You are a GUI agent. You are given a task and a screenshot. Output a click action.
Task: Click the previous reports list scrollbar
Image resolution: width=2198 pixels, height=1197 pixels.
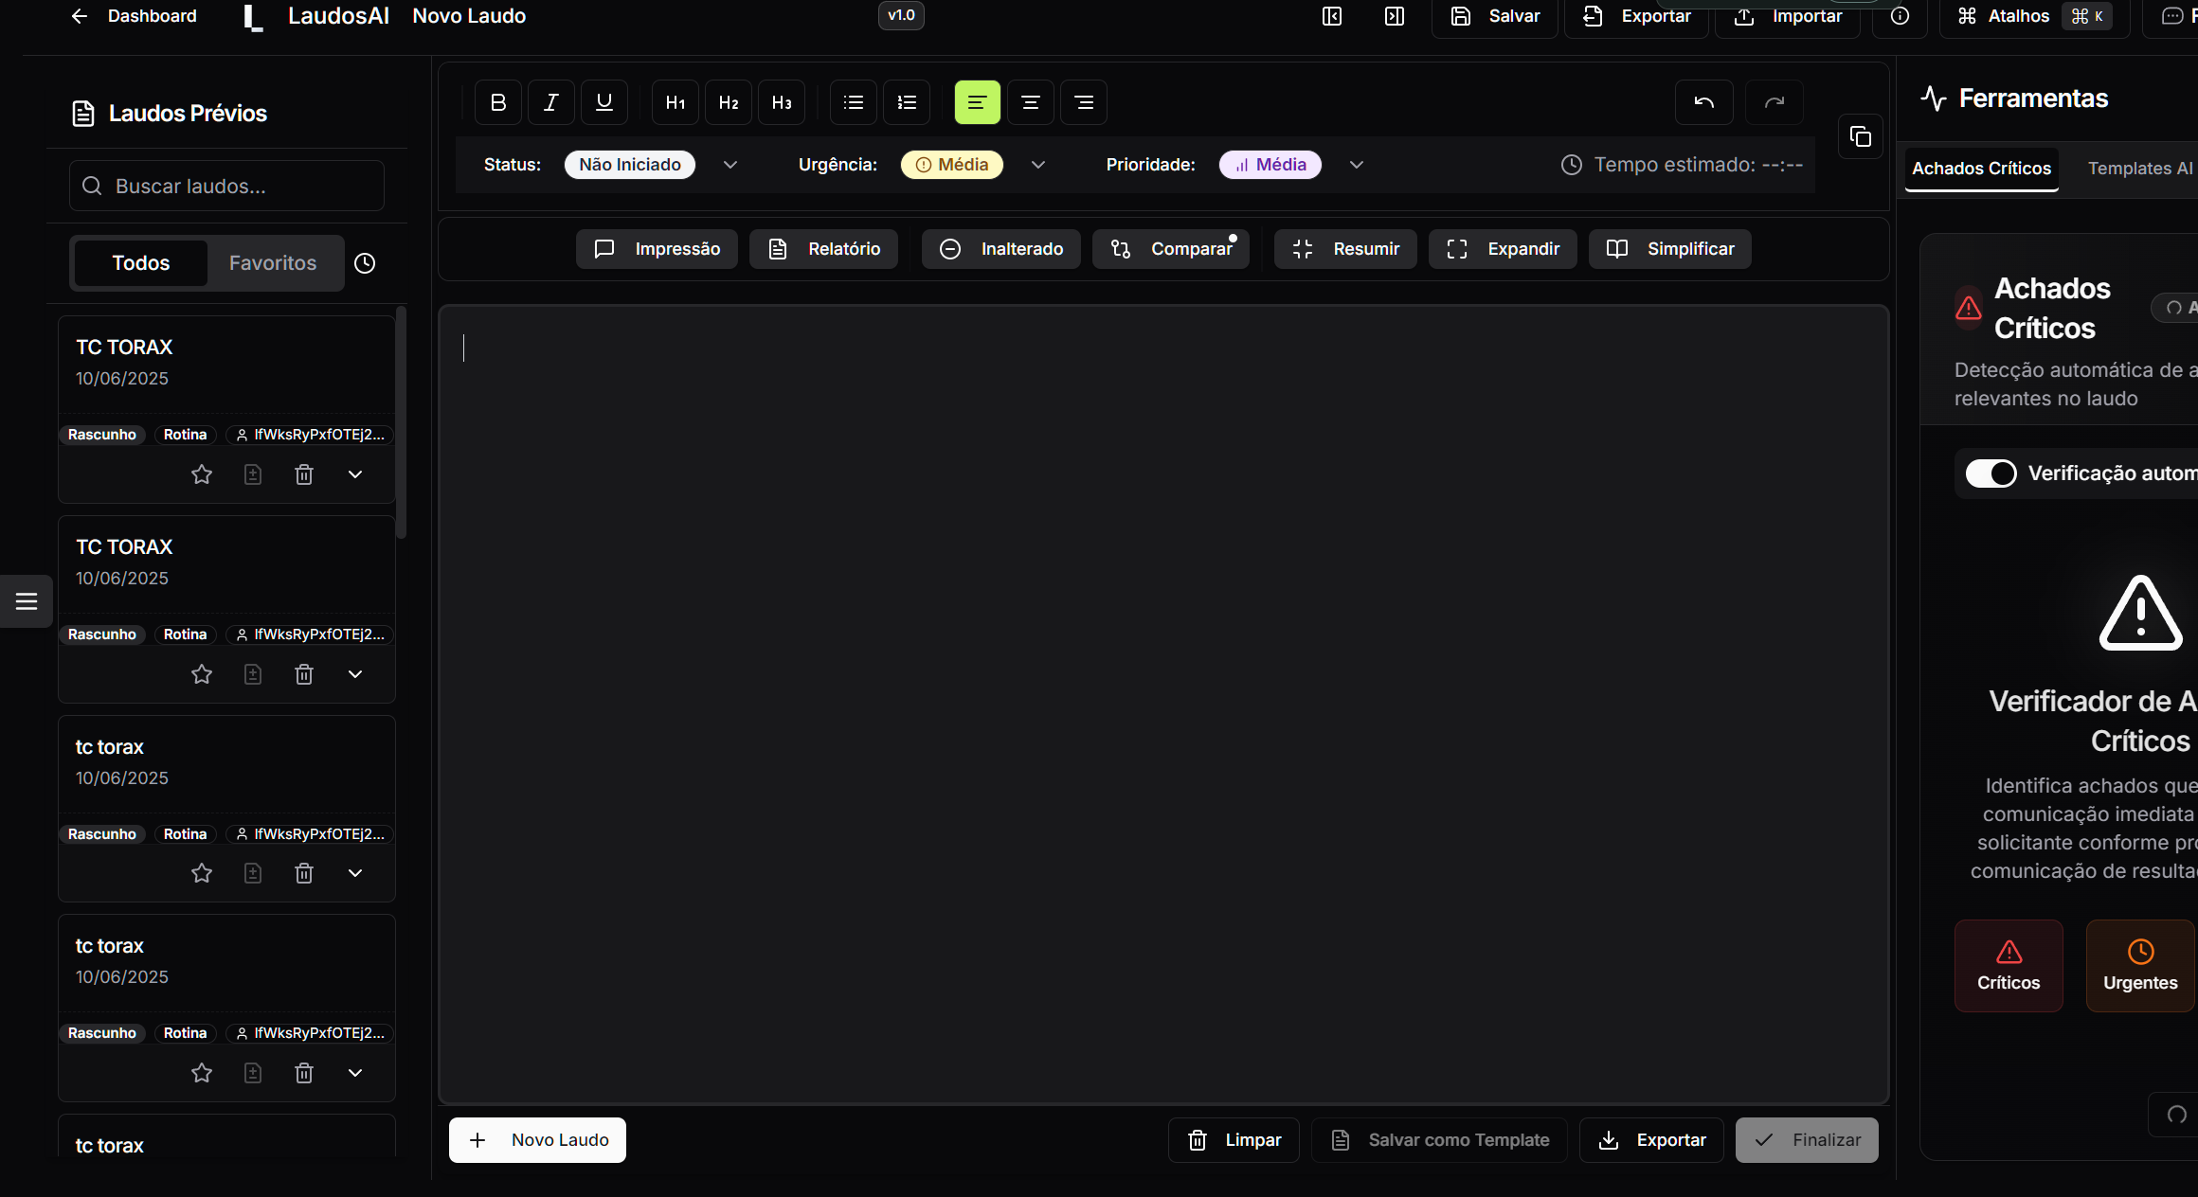point(401,422)
